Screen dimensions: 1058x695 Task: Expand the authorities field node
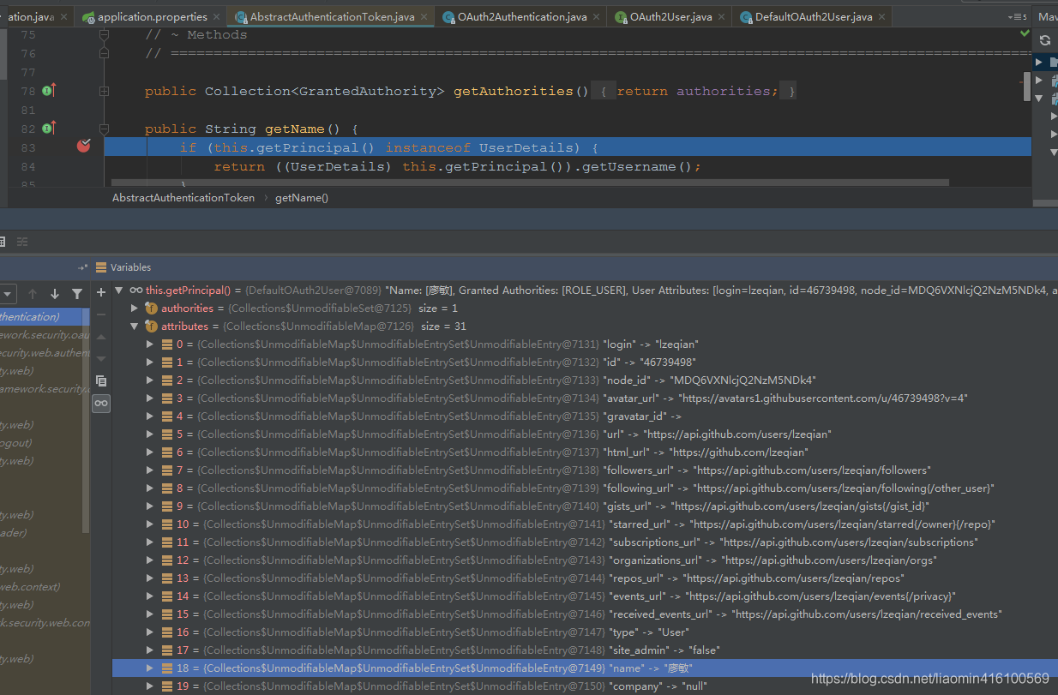[x=134, y=308]
